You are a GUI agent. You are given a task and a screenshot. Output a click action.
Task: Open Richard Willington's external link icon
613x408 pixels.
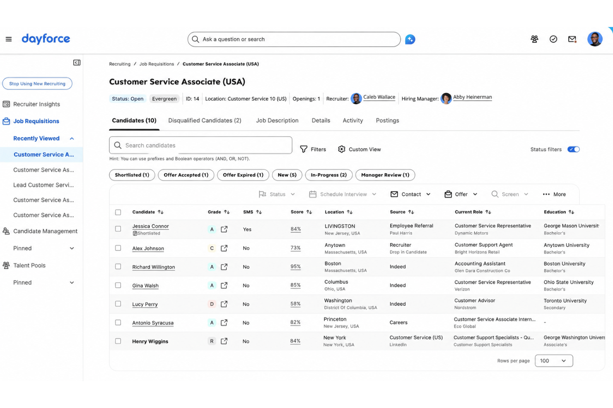click(x=224, y=267)
